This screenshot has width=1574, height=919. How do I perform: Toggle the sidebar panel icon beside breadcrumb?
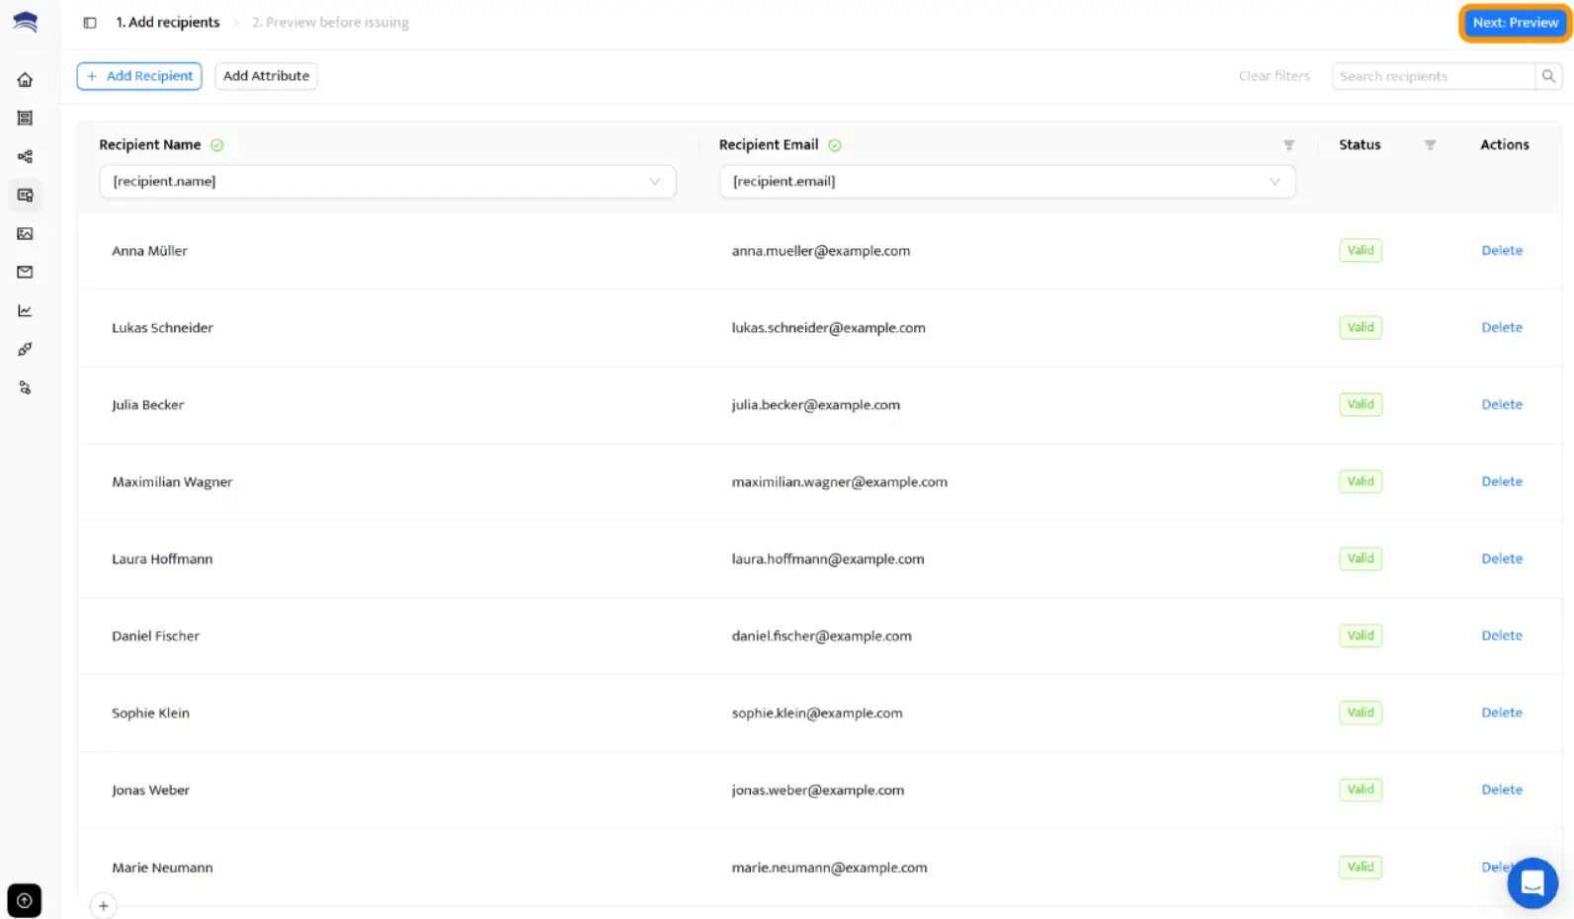(90, 23)
